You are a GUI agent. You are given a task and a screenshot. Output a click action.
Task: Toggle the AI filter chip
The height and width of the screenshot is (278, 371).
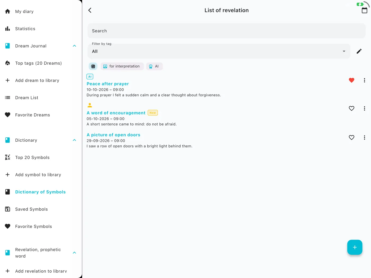coord(154,66)
